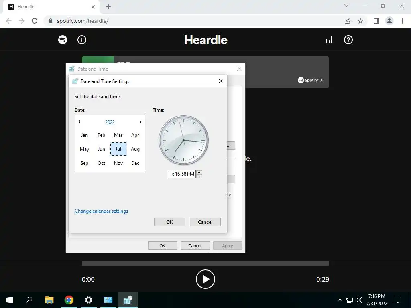Select the Date and Time taskbar icon

point(128,300)
